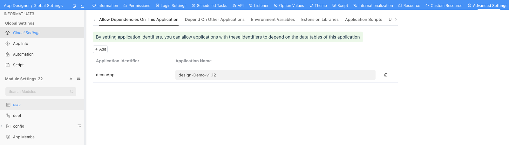Select the config folder module
The height and width of the screenshot is (145, 509).
[42, 126]
